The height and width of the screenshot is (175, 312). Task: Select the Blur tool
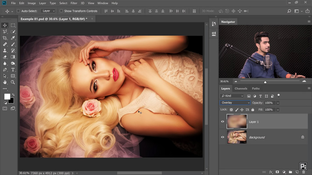(x=5, y=63)
